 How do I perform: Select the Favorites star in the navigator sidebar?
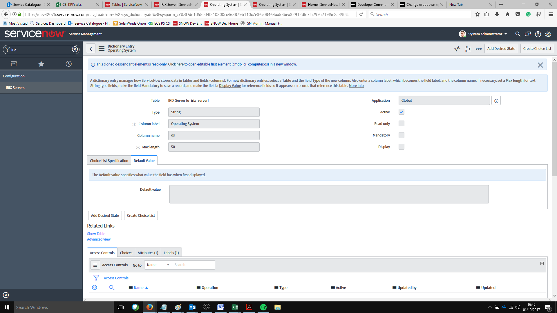coord(41,64)
